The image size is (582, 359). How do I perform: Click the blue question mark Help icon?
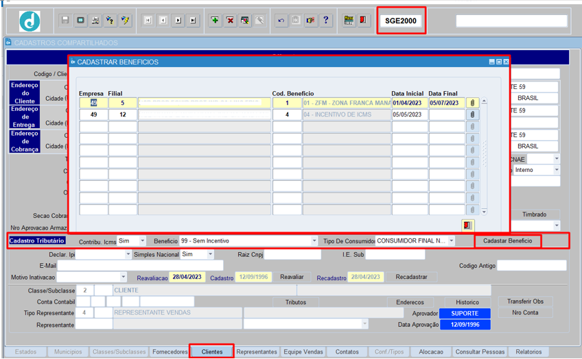tap(325, 21)
